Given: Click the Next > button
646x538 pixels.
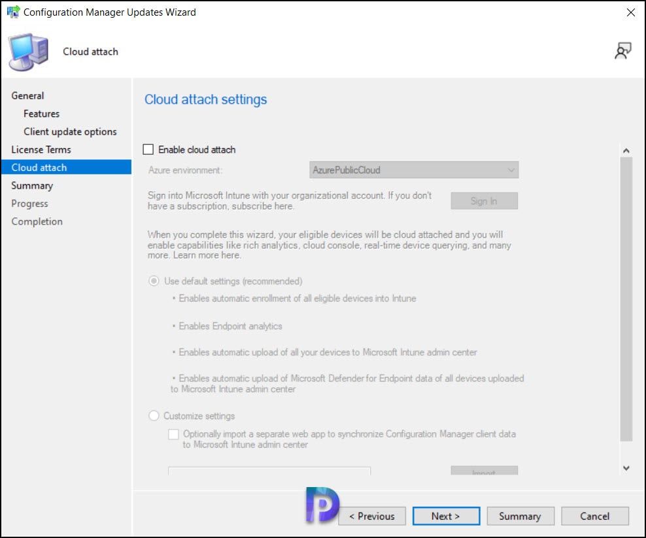Looking at the screenshot, I should tap(446, 516).
